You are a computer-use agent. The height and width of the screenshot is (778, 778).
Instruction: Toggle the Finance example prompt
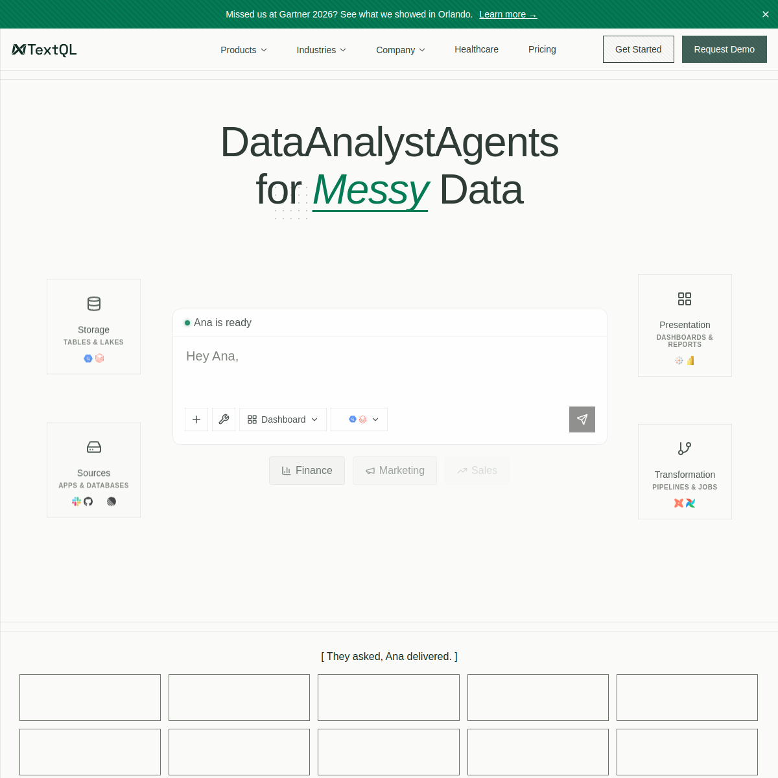pos(307,470)
